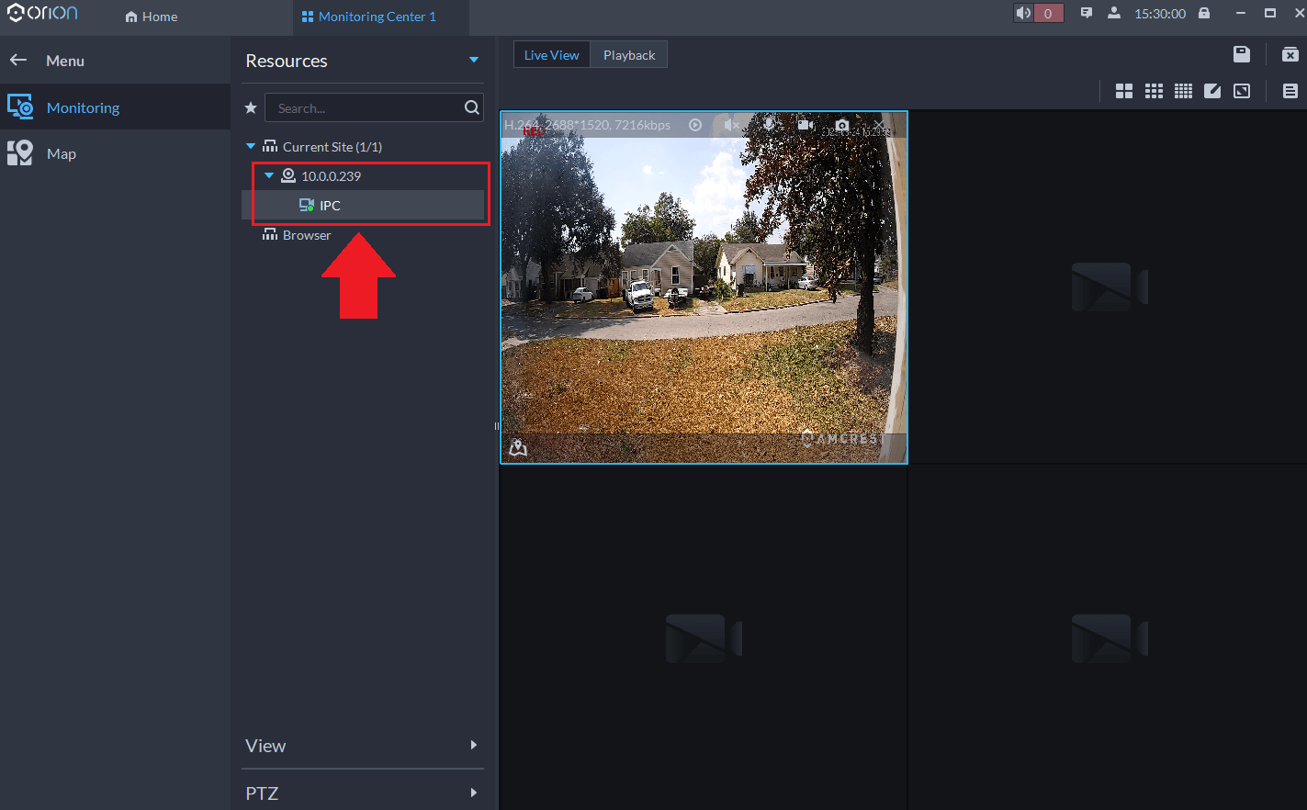Viewport: 1307px width, 810px height.
Task: Toggle two-way talk microphone on video
Action: 770,125
